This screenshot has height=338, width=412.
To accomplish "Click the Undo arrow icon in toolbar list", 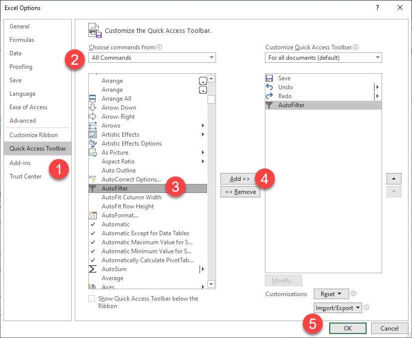I will pyautogui.click(x=269, y=87).
